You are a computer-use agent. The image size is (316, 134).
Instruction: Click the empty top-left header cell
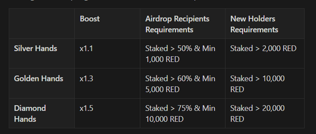[42, 24]
